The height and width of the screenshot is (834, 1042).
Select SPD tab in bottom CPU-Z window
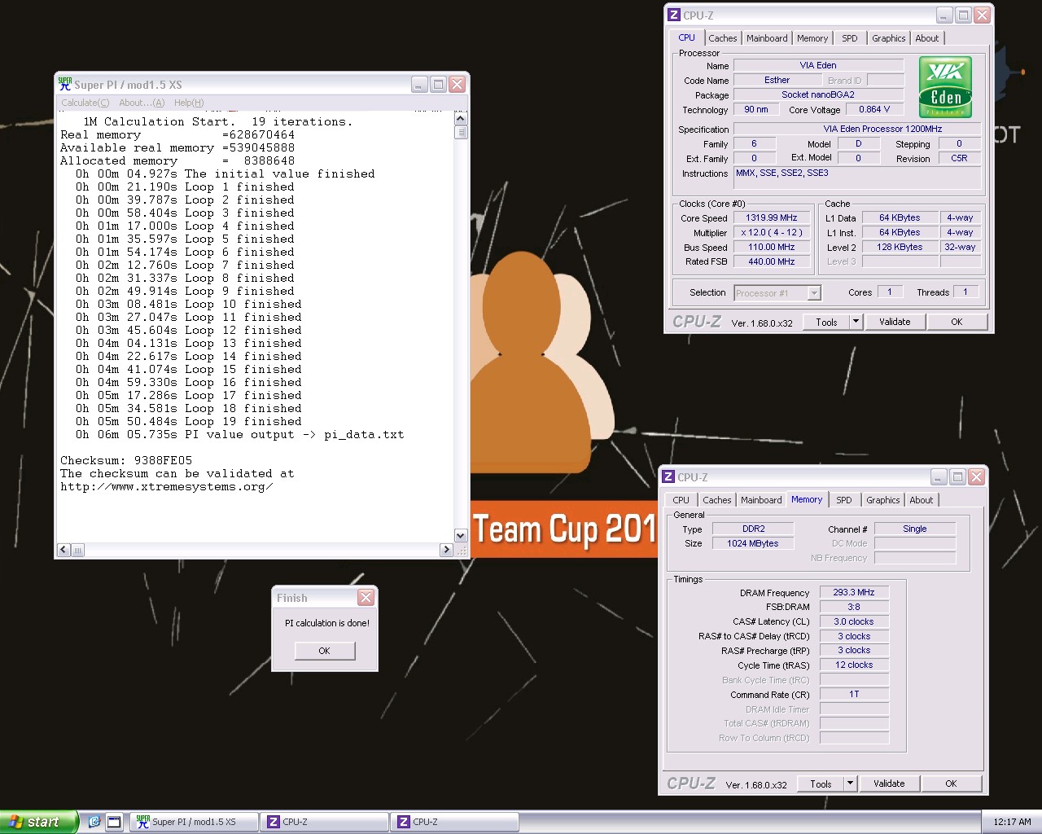pyautogui.click(x=844, y=500)
